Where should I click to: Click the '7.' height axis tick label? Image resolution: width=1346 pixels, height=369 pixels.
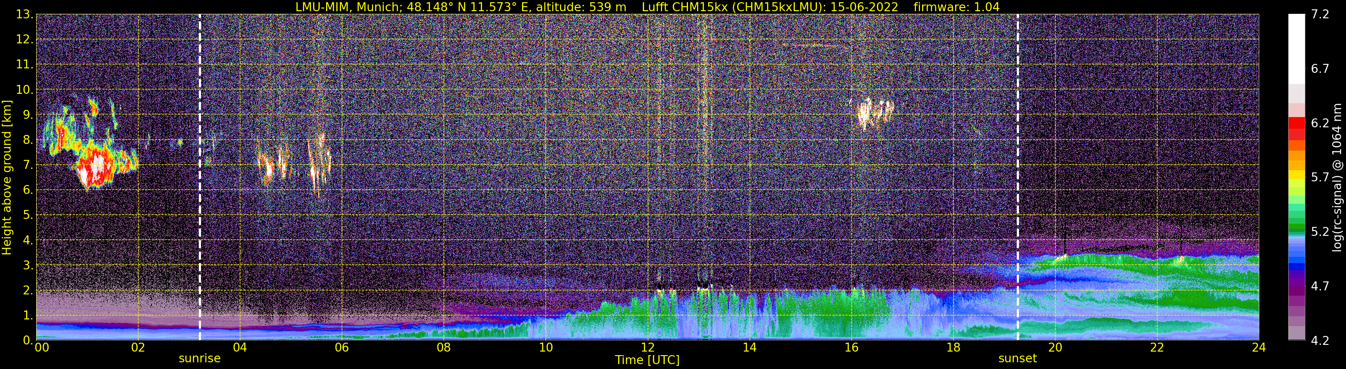tap(28, 165)
